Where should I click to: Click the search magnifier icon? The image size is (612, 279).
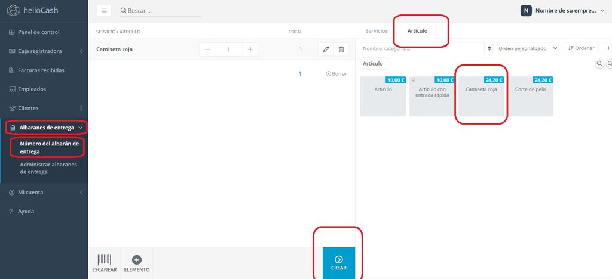tap(123, 11)
